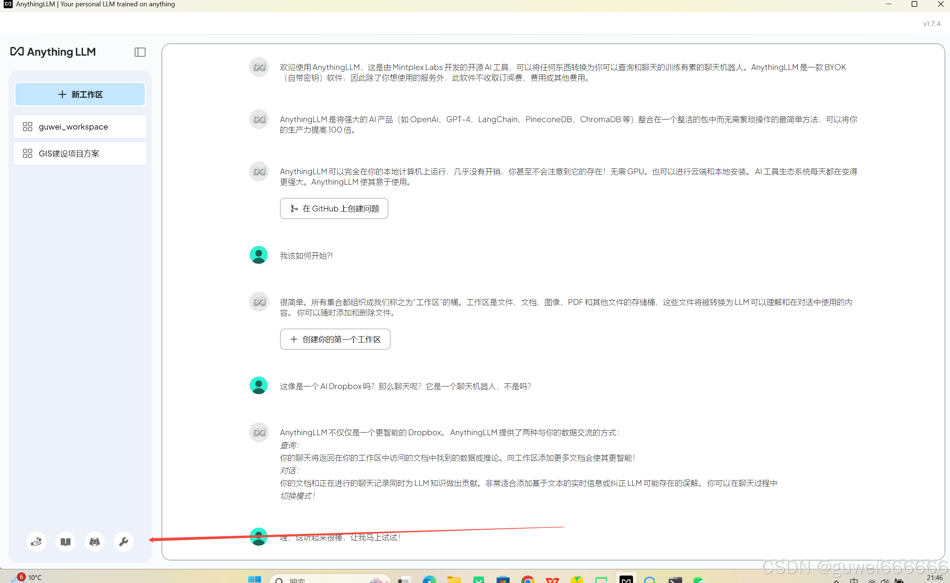Open the guwei_workspace workspace
The height and width of the screenshot is (583, 950).
pyautogui.click(x=80, y=127)
